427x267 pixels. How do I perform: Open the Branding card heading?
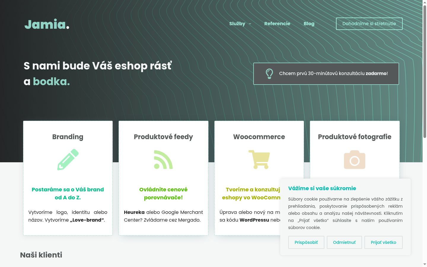tap(68, 137)
